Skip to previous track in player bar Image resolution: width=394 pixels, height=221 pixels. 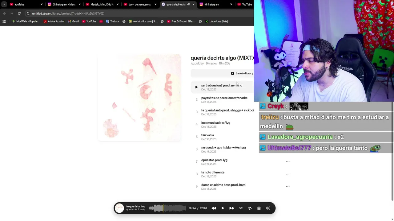(x=214, y=208)
